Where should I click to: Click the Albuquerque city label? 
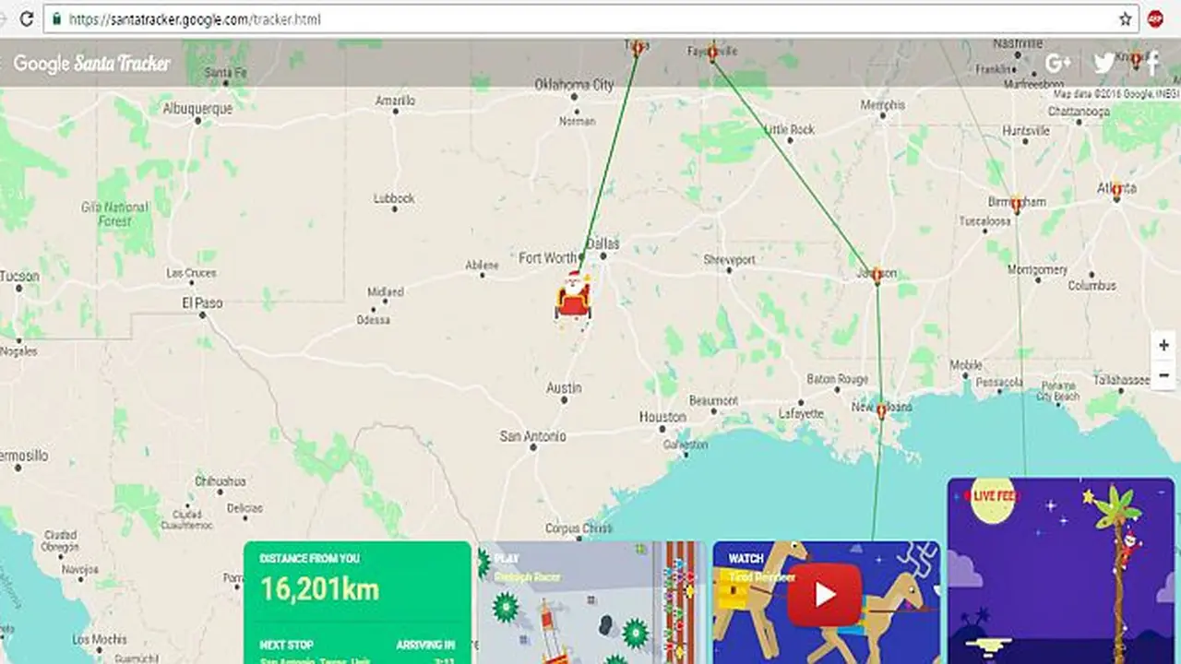[197, 108]
